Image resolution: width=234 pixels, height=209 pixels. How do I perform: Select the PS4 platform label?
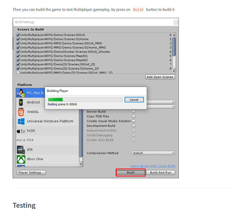(30, 140)
